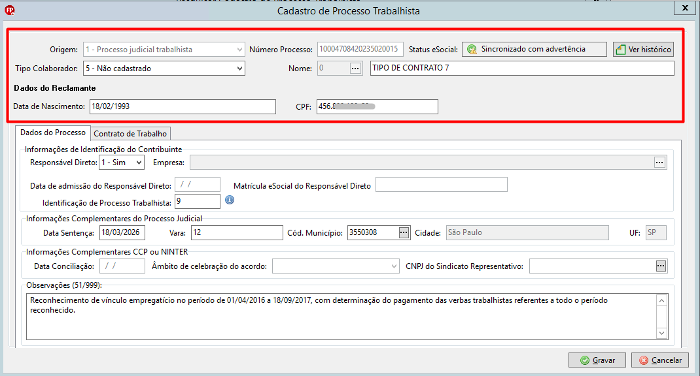Click the Observações scrollbar up arrow
Viewport: 700px width, 376px height.
click(x=661, y=300)
